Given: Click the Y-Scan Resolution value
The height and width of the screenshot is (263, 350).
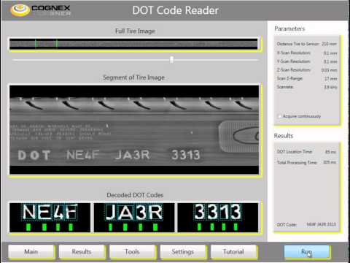Looking at the screenshot, I should tap(330, 61).
